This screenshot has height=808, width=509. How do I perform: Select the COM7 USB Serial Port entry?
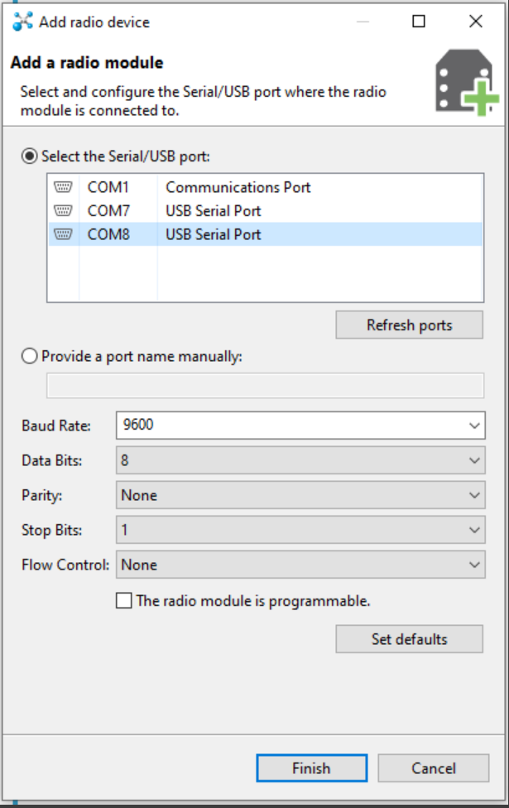point(213,211)
